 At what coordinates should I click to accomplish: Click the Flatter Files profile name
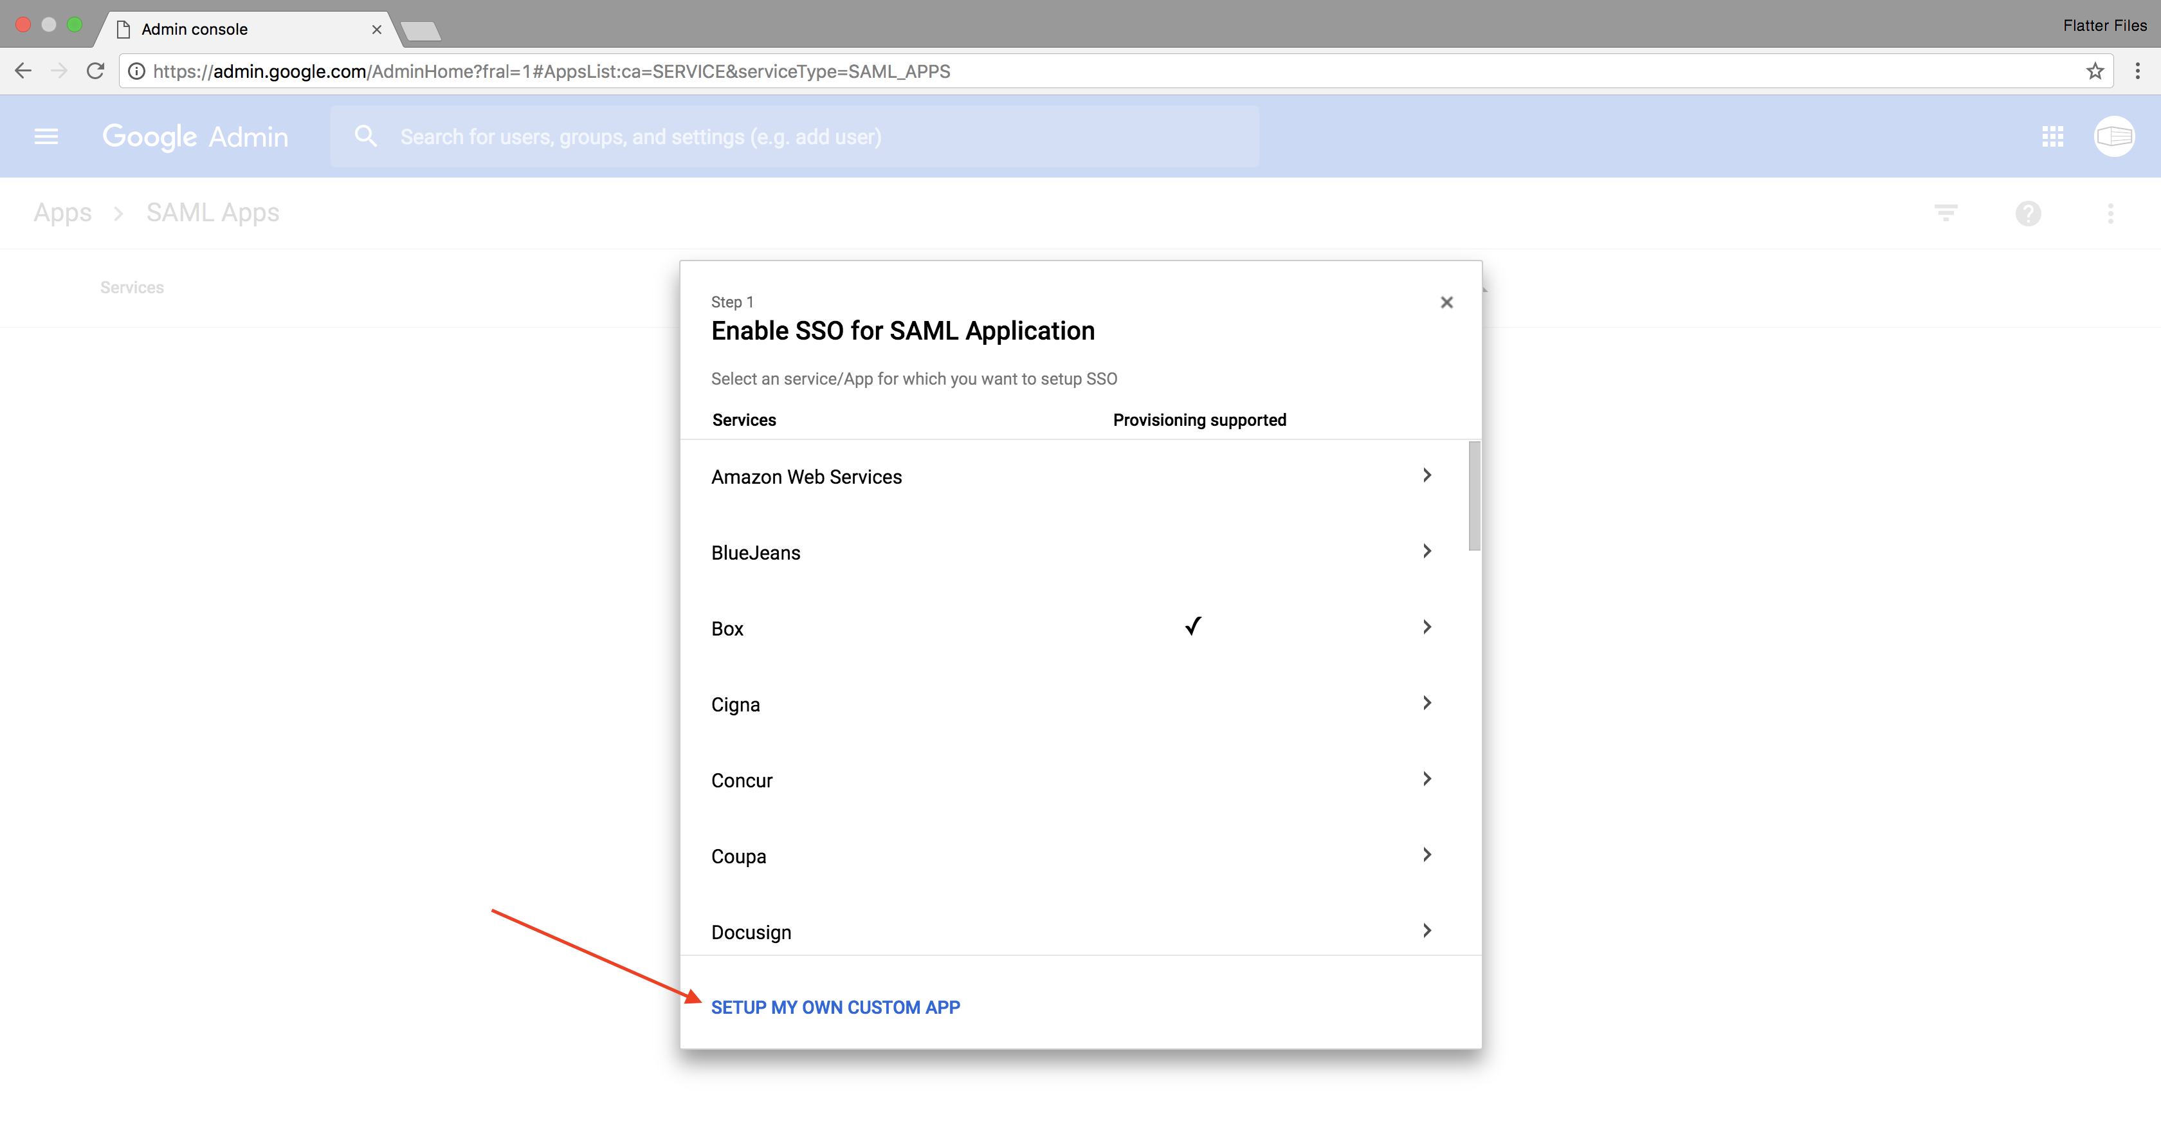point(2104,25)
